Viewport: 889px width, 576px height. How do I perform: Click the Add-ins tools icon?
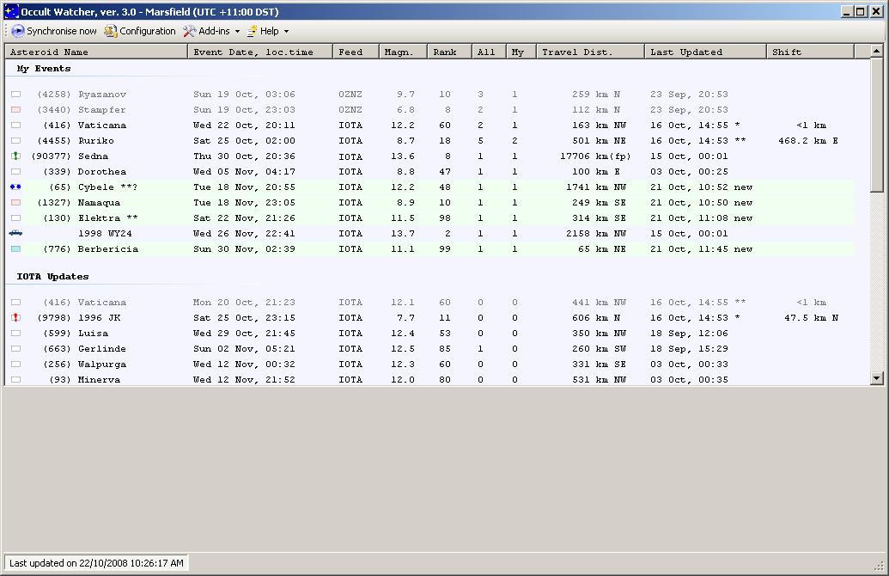(189, 31)
